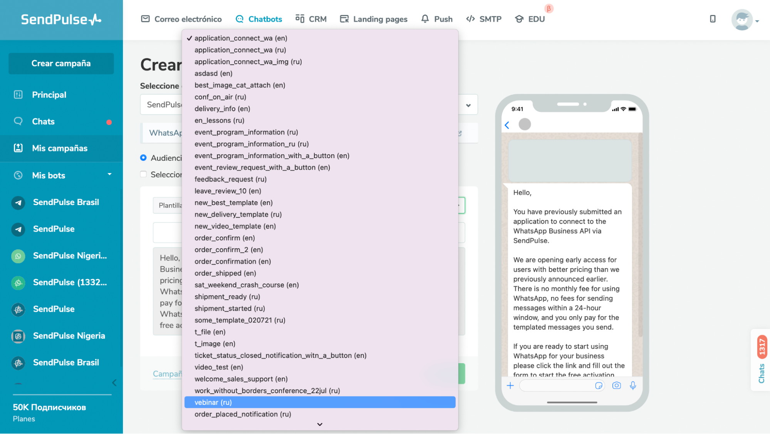Open SendPulse Telegram bot icon

18,229
